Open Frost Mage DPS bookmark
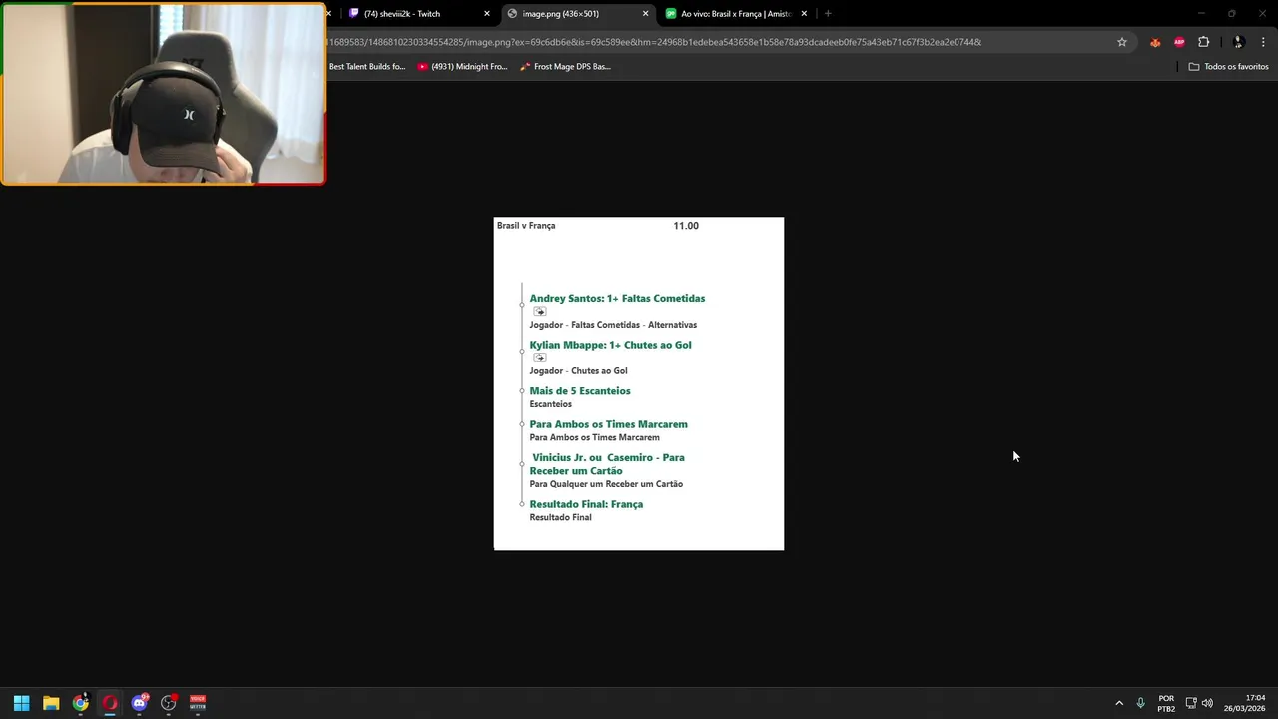 pyautogui.click(x=565, y=67)
